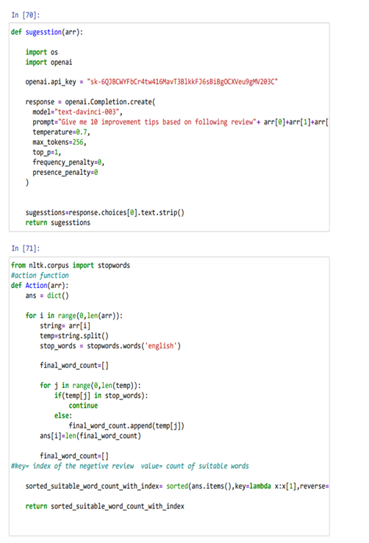Click the final_word_count.append(temp[j]) line
369x543 pixels.
tap(126, 426)
